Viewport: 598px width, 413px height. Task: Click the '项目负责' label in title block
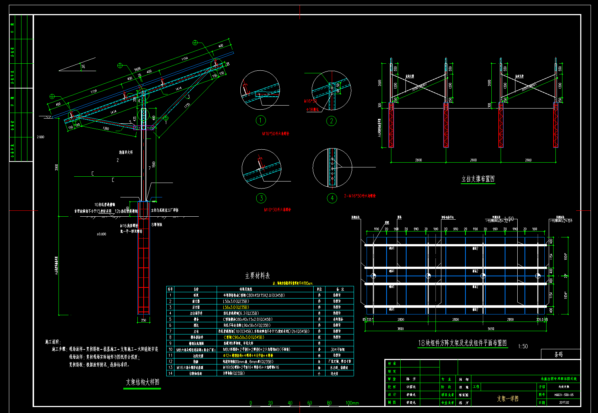click(x=448, y=395)
